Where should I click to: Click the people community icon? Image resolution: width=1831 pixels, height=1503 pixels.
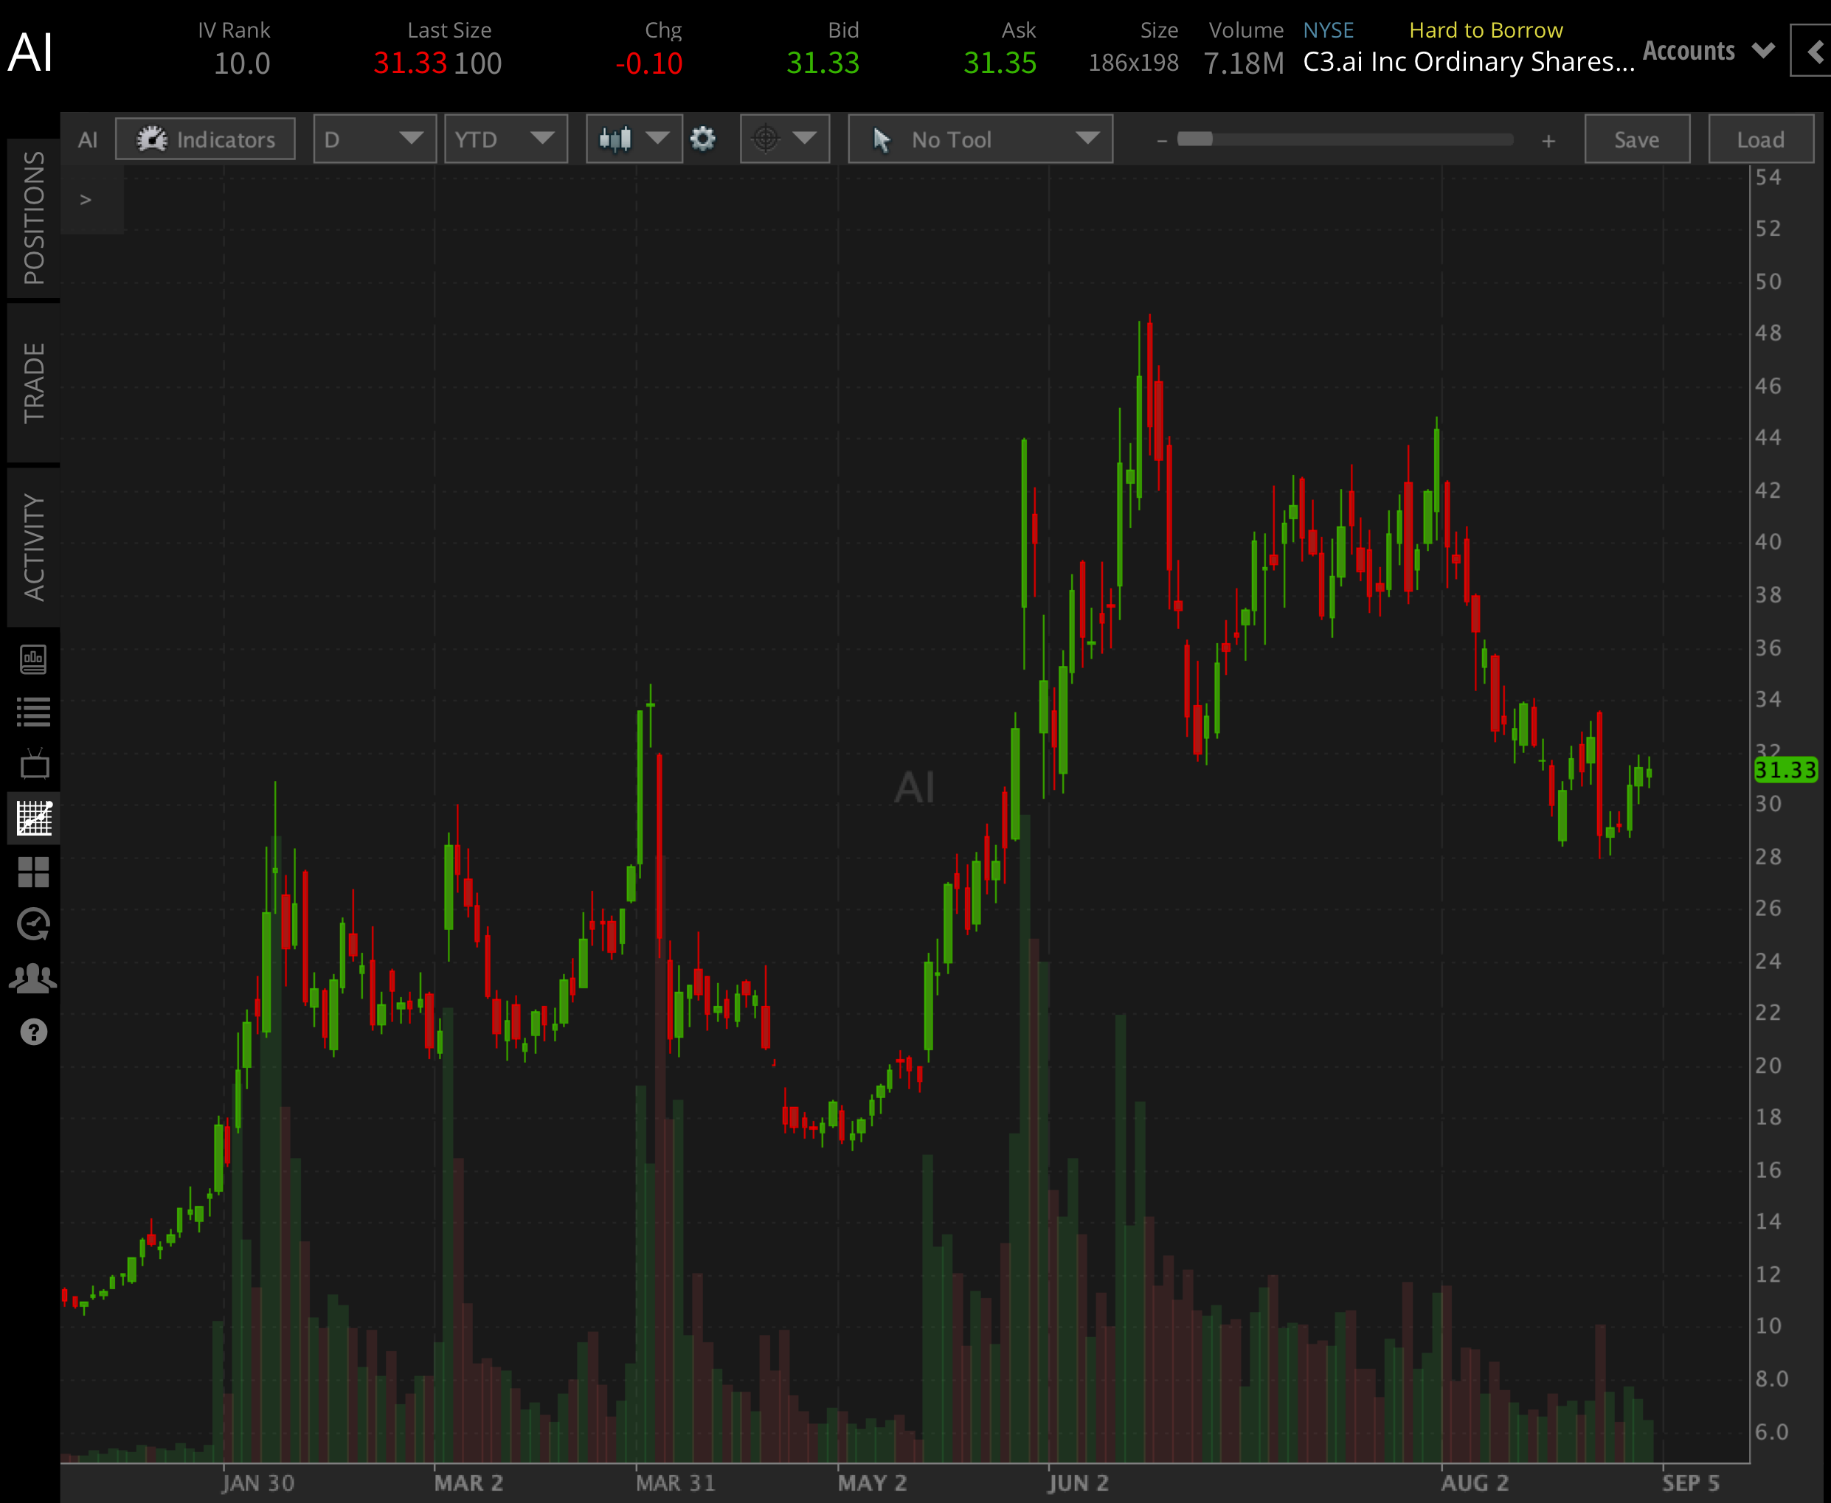(x=34, y=979)
